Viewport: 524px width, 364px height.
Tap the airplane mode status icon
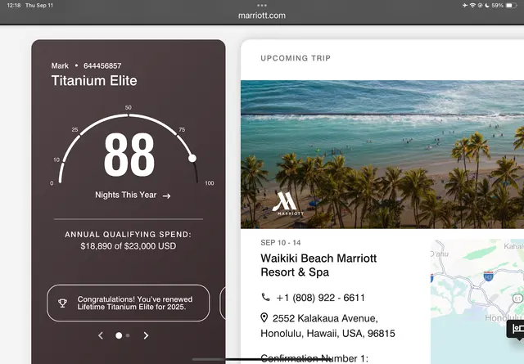[465, 6]
